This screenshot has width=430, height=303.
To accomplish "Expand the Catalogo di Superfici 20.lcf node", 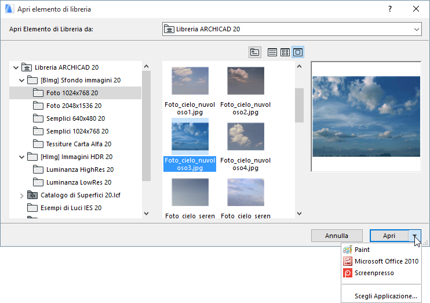I will [21, 195].
